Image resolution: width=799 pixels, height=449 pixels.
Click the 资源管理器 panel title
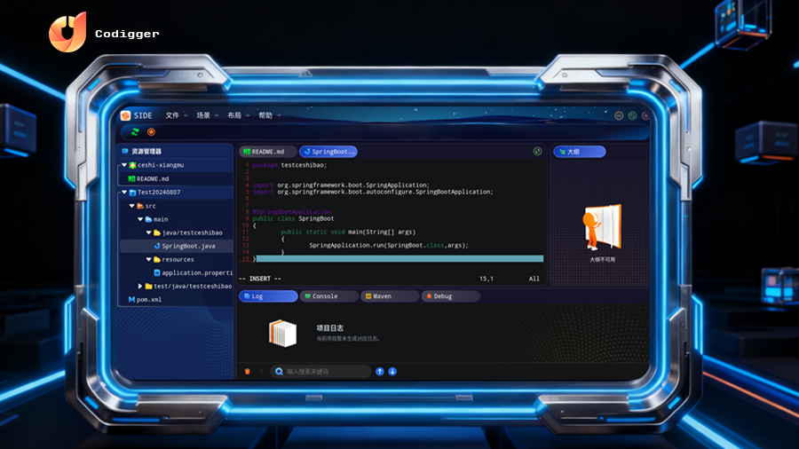click(x=146, y=151)
